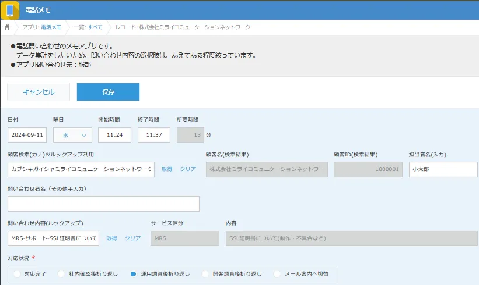
Task: Select the 社内確認後折り返し radio option
Action: (x=61, y=273)
